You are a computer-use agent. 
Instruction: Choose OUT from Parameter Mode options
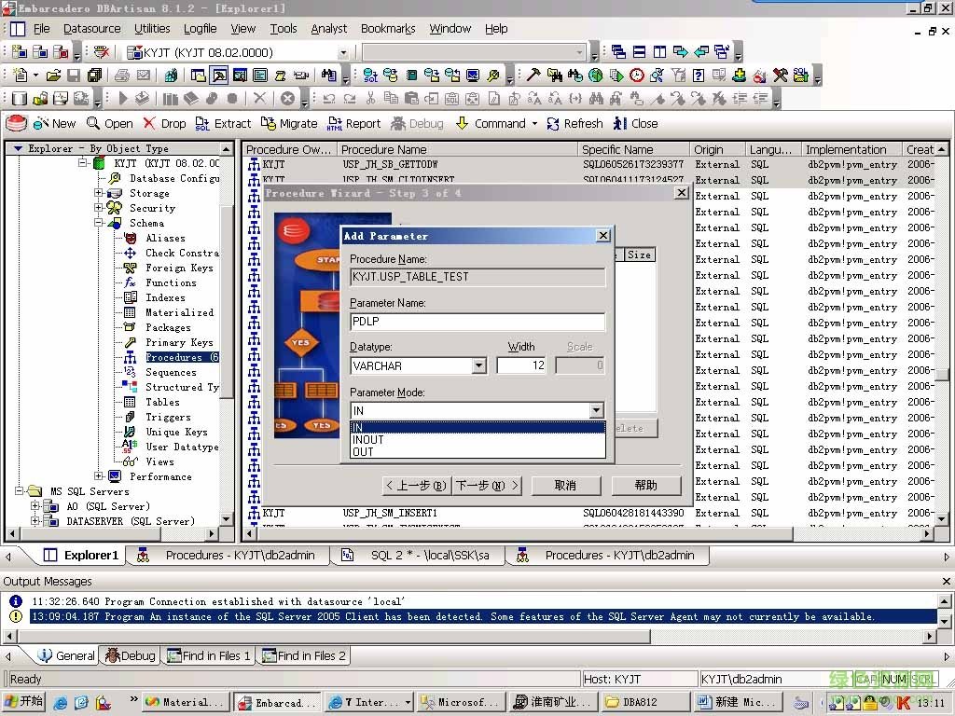click(363, 452)
